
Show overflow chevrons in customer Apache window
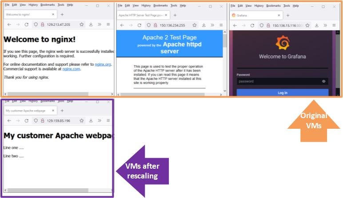tap(100, 121)
